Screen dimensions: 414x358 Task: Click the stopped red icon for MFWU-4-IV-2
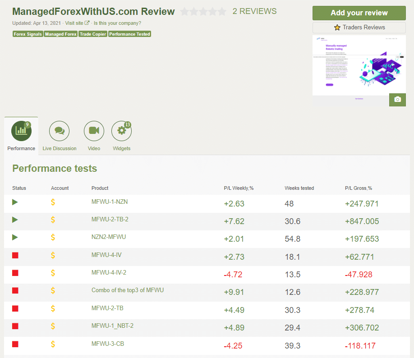[x=15, y=273]
